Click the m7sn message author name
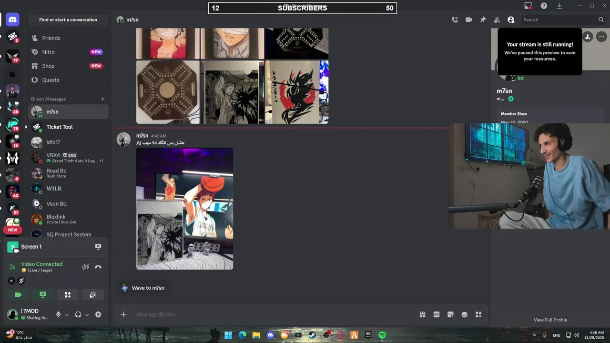Image resolution: width=610 pixels, height=343 pixels. tap(142, 136)
